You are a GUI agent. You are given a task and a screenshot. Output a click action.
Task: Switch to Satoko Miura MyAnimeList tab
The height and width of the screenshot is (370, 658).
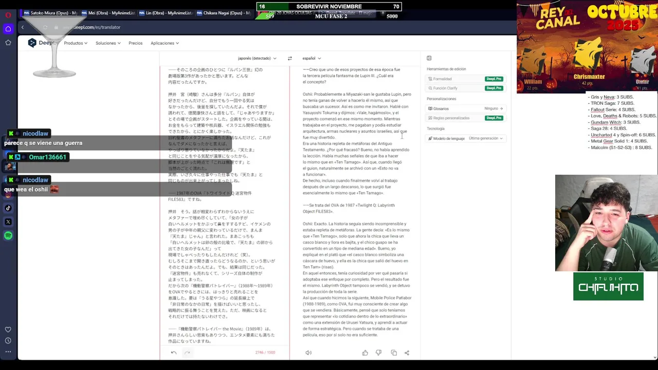pyautogui.click(x=50, y=13)
